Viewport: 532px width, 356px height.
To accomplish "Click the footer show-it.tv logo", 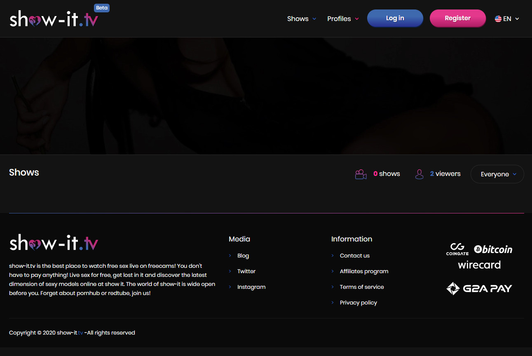I will 54,243.
